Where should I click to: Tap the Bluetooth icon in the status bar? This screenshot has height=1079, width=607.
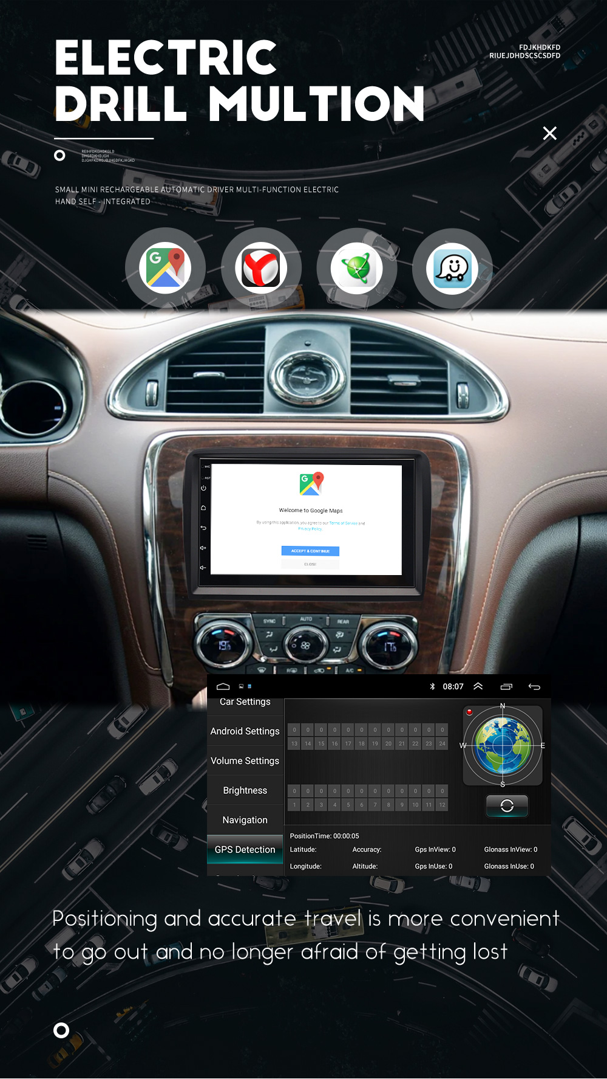coord(432,686)
